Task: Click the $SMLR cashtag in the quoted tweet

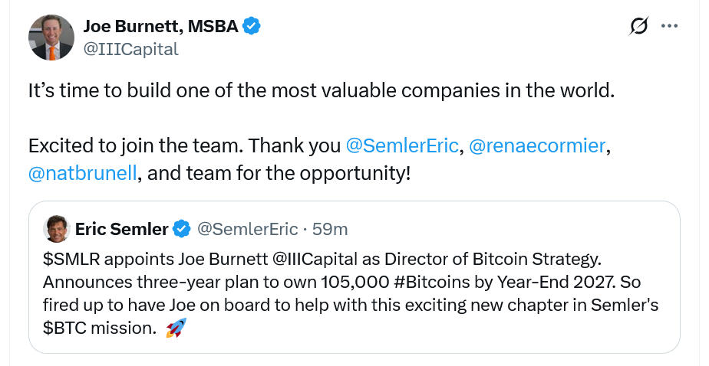Action: tap(66, 257)
